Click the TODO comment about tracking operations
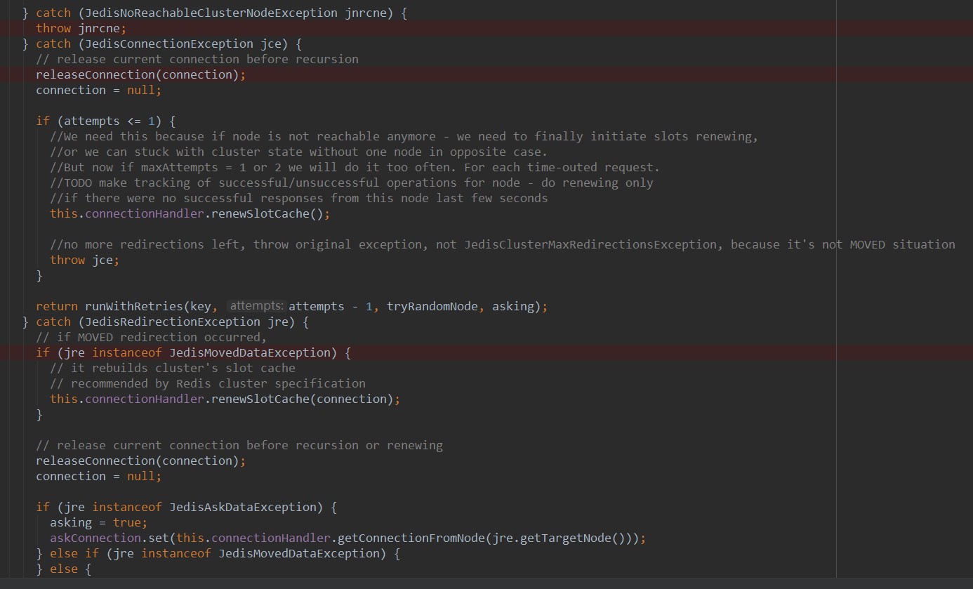 351,183
